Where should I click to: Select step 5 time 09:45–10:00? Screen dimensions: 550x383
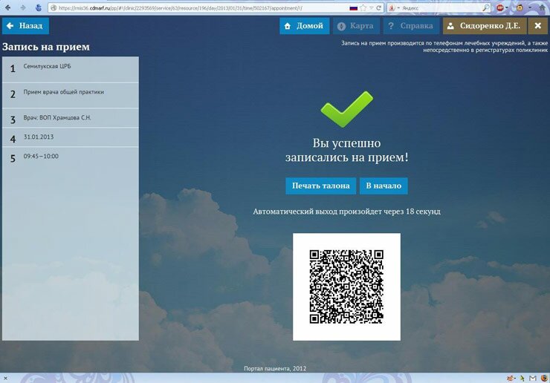71,157
